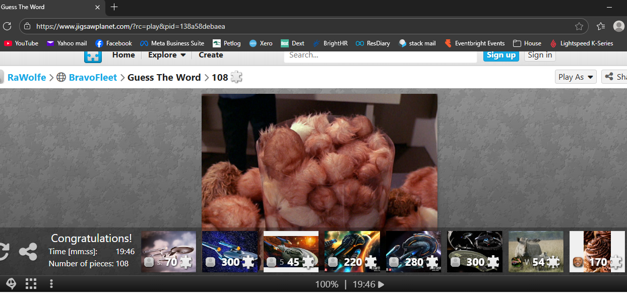Expand the Explore dropdown menu
This screenshot has width=627, height=293.
click(x=167, y=55)
